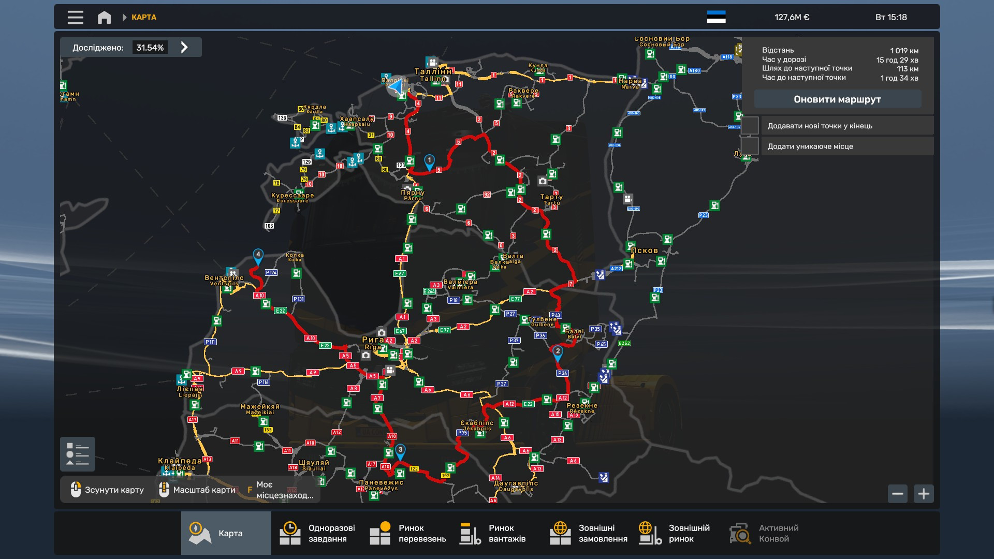
Task: Click route waypoint marker number 4
Action: [x=258, y=255]
